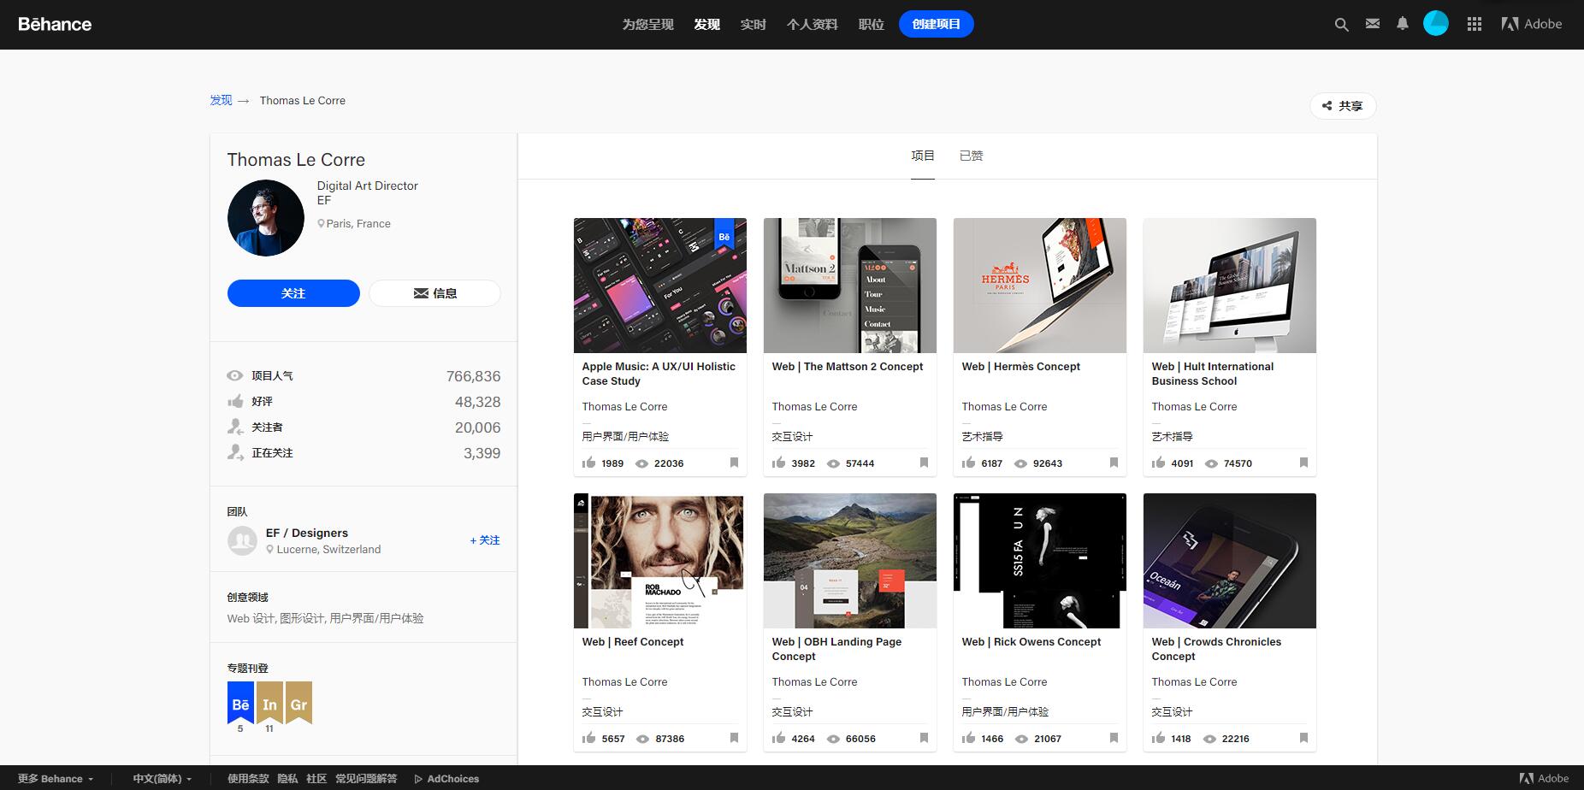1584x790 pixels.
Task: Open the 个人资料 navigation item
Action: coord(813,24)
